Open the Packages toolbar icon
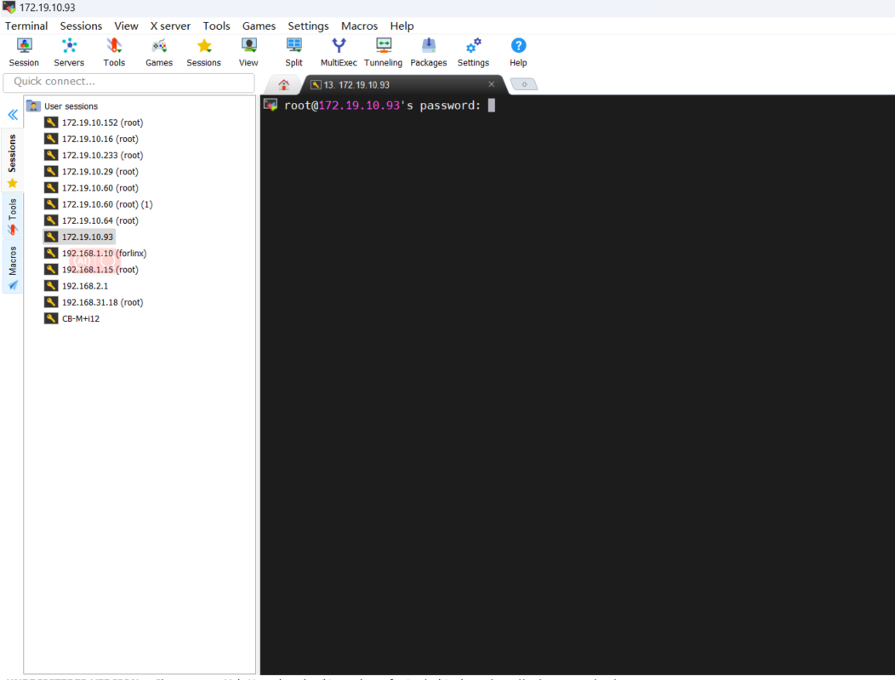Image resolution: width=895 pixels, height=680 pixels. point(429,52)
